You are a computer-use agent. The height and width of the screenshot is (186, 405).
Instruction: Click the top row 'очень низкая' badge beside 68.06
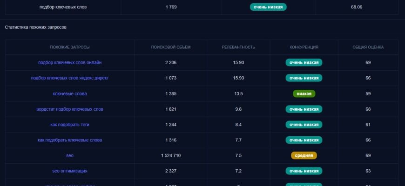[x=268, y=7]
